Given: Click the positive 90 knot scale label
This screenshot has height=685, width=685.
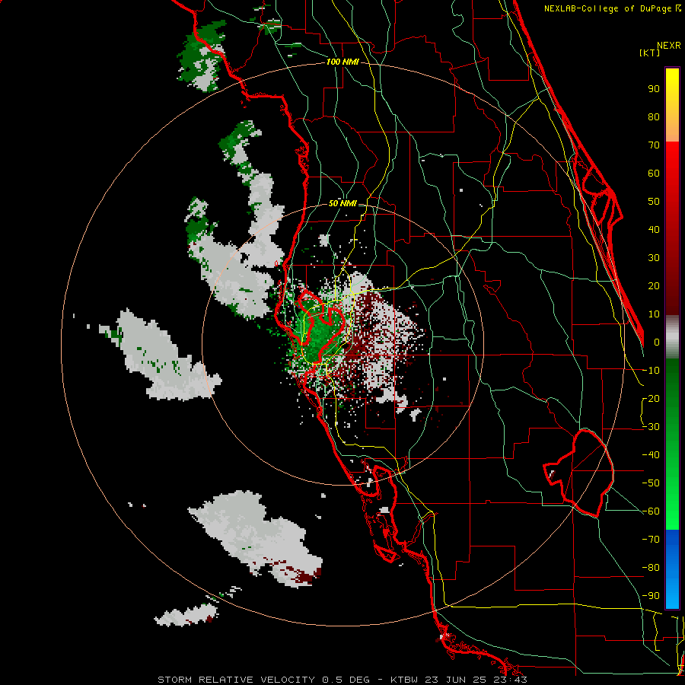Looking at the screenshot, I should [x=654, y=89].
